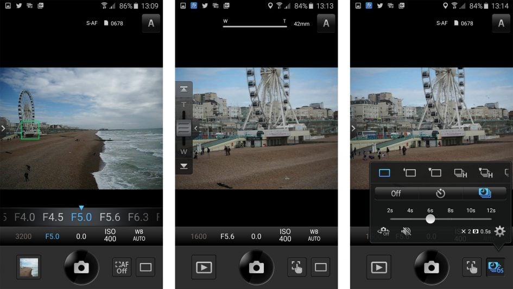
Task: Switch to the single self-timer clock tab
Action: [440, 193]
